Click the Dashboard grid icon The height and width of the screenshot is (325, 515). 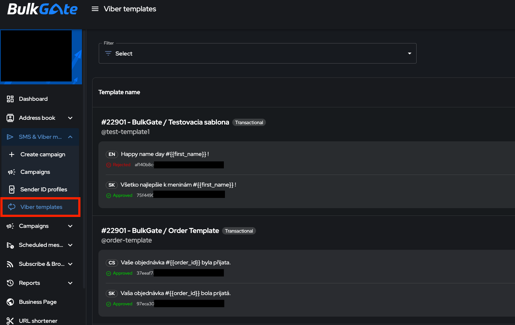click(x=10, y=99)
